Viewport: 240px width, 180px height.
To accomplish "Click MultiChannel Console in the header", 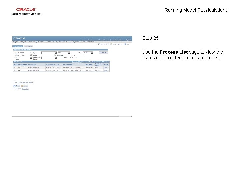I will tap(102, 40).
